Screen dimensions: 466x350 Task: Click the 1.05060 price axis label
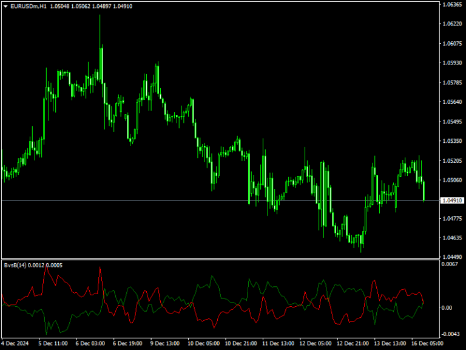click(x=452, y=180)
